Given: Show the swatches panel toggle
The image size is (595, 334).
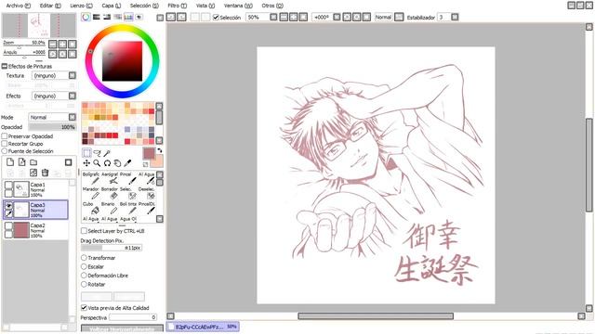Looking at the screenshot, I should coord(128,17).
